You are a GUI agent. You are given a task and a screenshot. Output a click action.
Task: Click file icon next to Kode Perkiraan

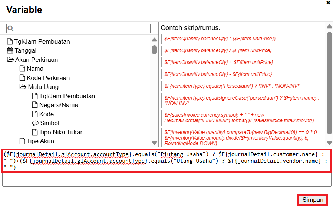coord(22,78)
